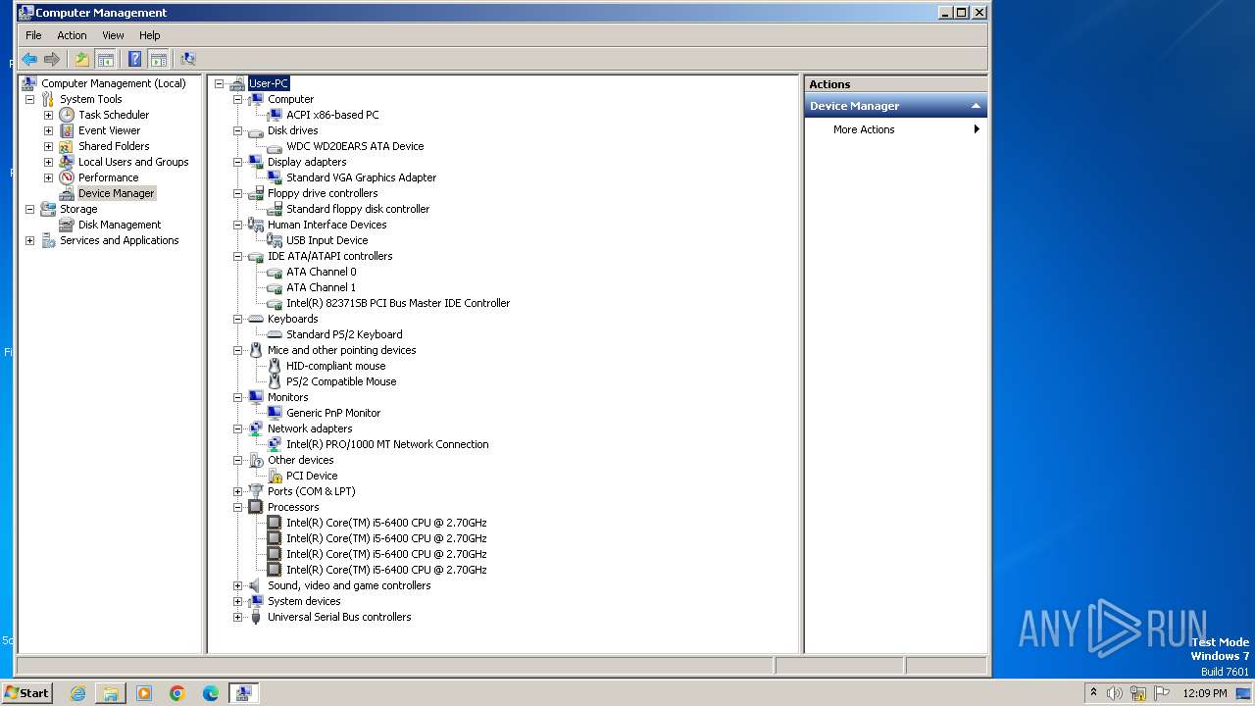Open the More Actions submenu
The height and width of the screenshot is (706, 1255).
pos(895,129)
